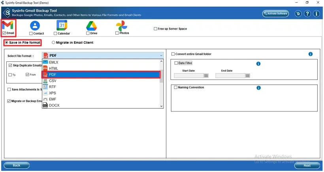
Task: Enable the Naming Convention checkbox
Action: tap(176, 87)
